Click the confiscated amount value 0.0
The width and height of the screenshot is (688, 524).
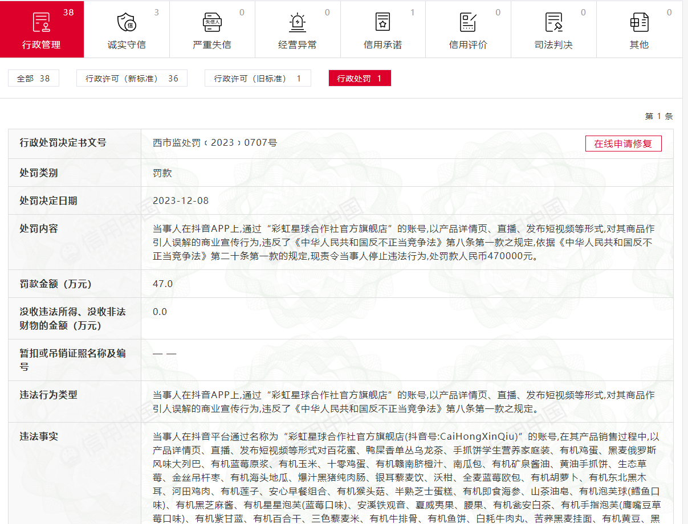click(x=160, y=312)
